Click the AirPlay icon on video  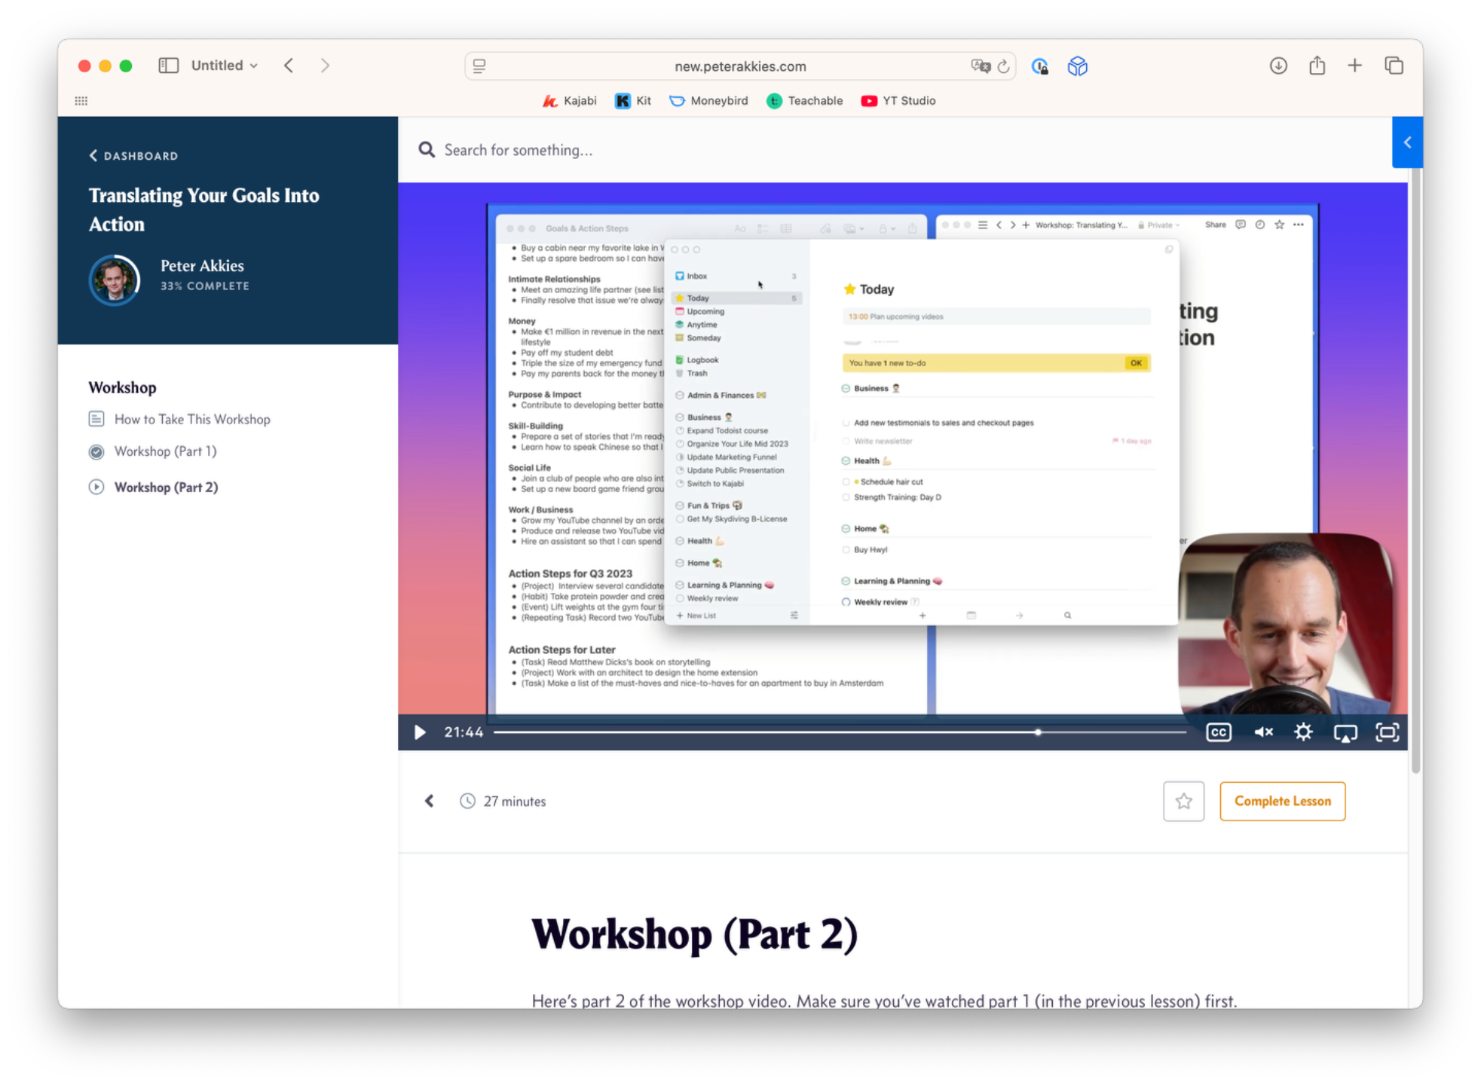point(1345,732)
